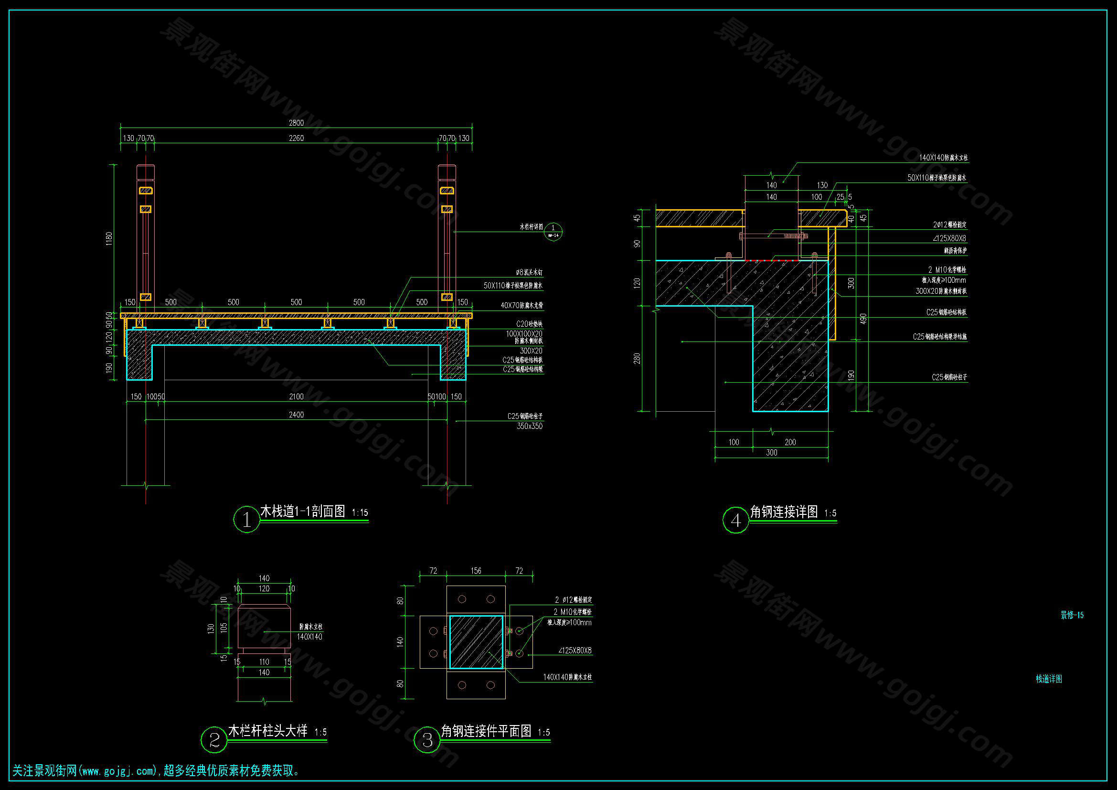Click the circled number 2 drawing marker

coord(214,740)
